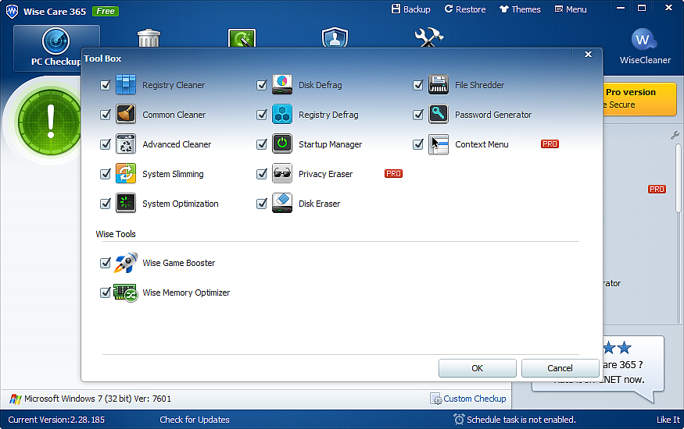Click the Pro version upgrade banner
Screen dimensions: 684x429
coord(639,99)
